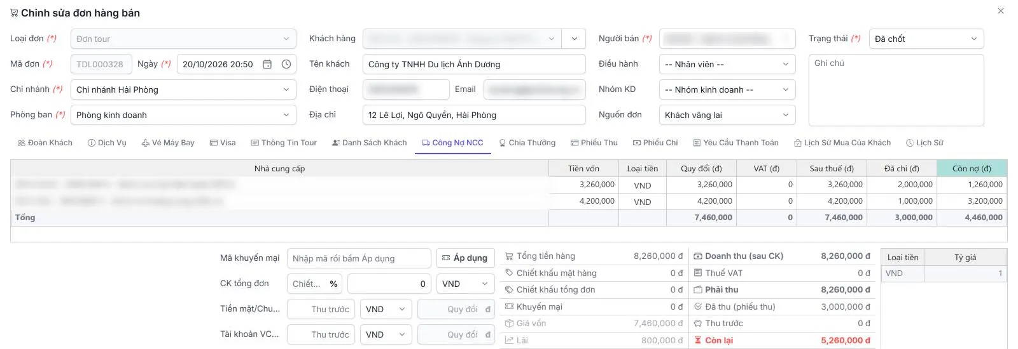
Task: Click the Còn nợ cell 1,260,000
Action: click(972, 185)
